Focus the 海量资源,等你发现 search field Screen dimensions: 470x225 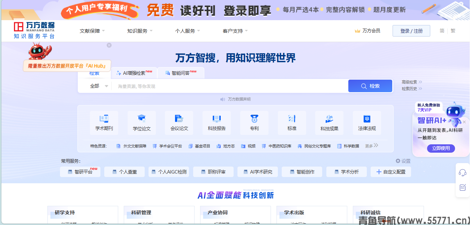(229, 86)
